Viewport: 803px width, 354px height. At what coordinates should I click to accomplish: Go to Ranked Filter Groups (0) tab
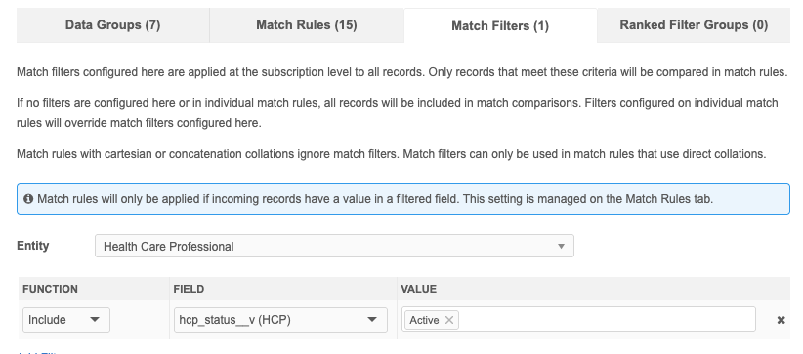click(694, 25)
